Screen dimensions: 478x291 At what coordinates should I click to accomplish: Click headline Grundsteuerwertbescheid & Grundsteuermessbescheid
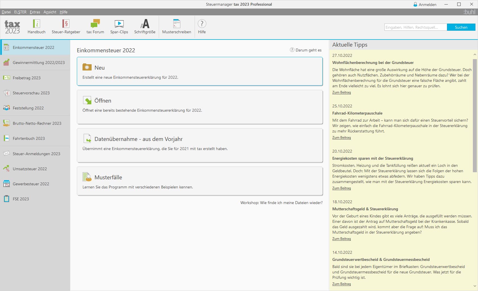[x=381, y=259]
